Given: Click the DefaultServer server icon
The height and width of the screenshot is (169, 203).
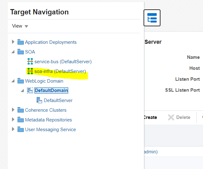Looking at the screenshot, I should click(39, 100).
